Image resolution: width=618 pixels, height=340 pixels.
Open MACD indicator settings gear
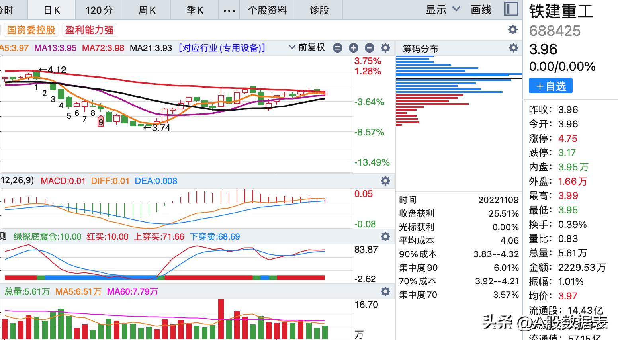click(385, 181)
